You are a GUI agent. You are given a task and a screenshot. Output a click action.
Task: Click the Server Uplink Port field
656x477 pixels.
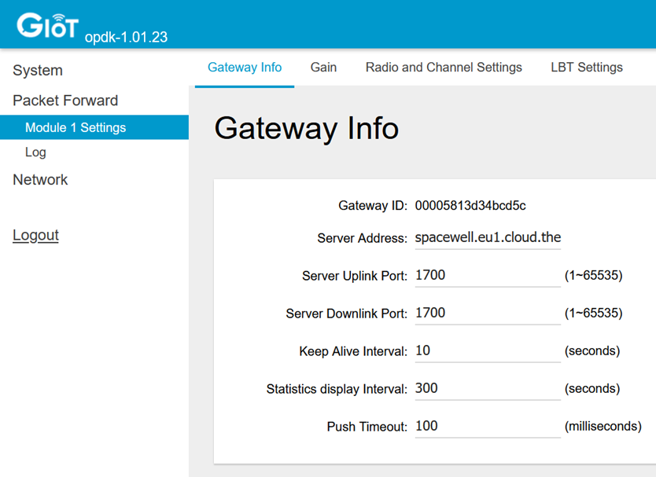pos(488,276)
